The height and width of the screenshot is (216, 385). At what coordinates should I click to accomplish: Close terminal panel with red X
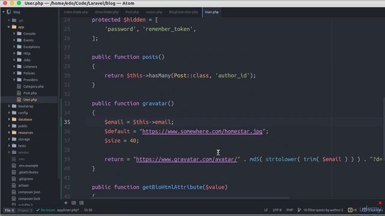pos(380,203)
